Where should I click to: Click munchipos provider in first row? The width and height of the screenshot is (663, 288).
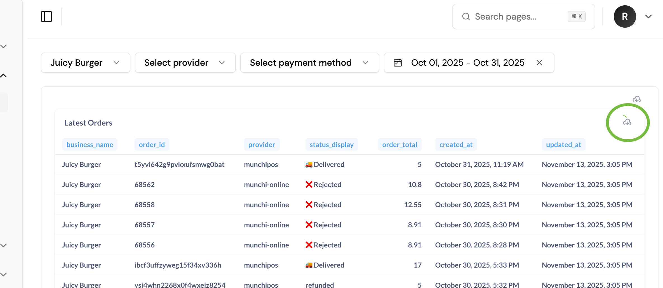point(261,164)
